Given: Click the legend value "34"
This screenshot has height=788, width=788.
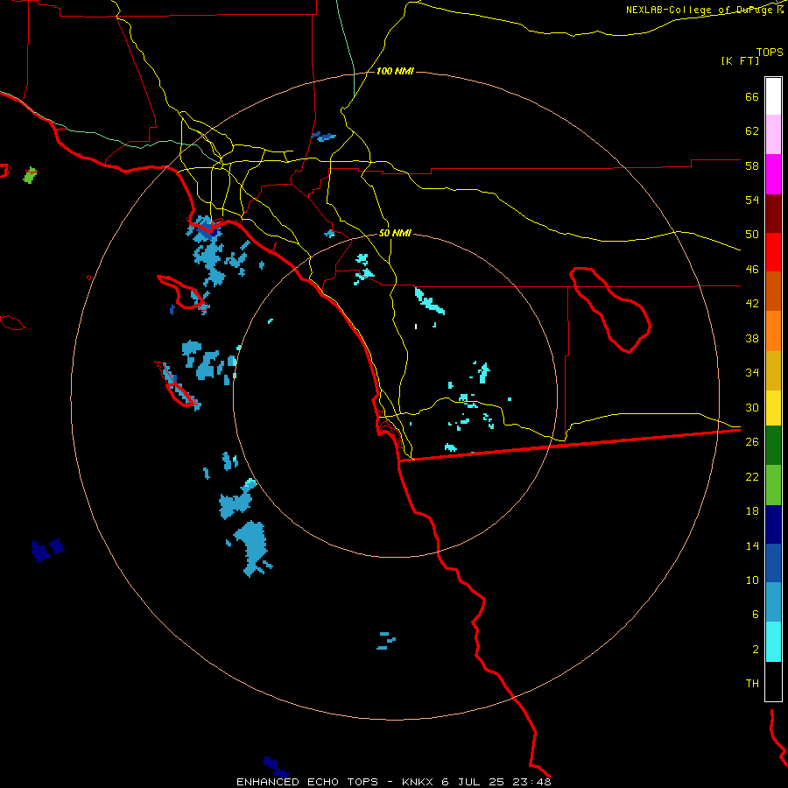Looking at the screenshot, I should 752,373.
